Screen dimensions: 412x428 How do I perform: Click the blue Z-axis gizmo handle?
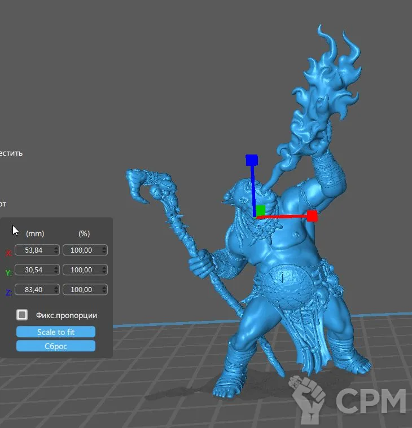252,160
